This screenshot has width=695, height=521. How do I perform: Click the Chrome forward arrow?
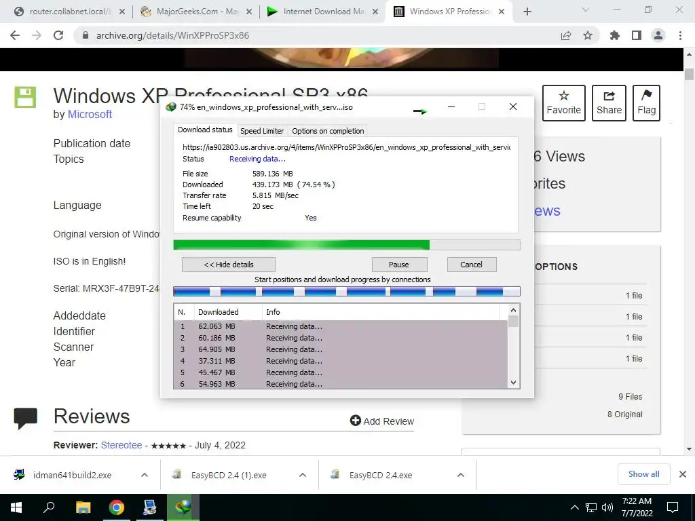(37, 35)
